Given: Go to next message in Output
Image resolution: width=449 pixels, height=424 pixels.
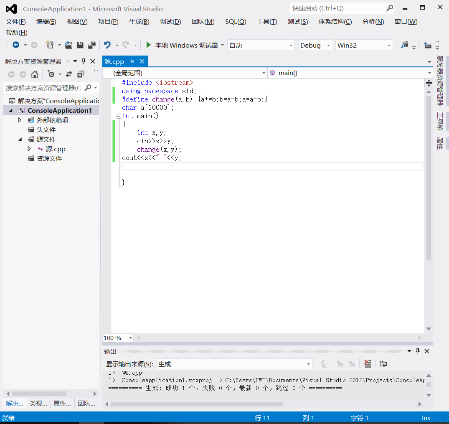Looking at the screenshot, I should click(x=352, y=364).
